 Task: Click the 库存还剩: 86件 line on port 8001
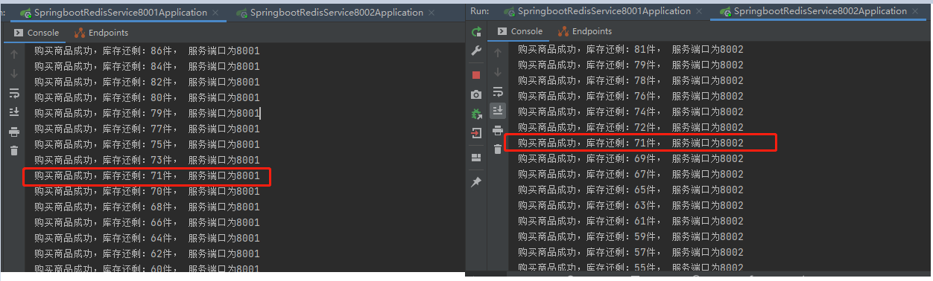point(147,51)
